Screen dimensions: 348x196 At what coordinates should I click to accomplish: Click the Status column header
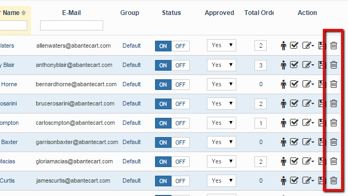tap(172, 13)
